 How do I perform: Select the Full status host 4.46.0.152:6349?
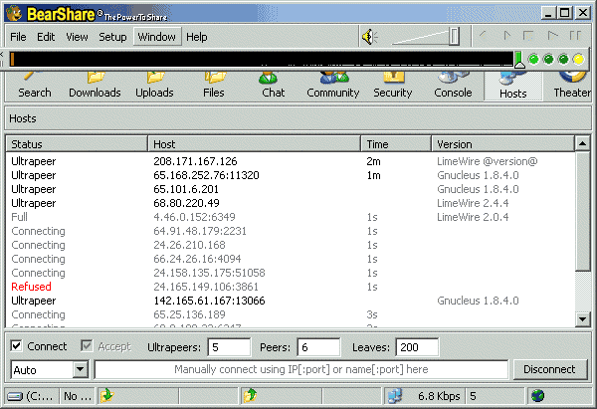[x=291, y=217]
